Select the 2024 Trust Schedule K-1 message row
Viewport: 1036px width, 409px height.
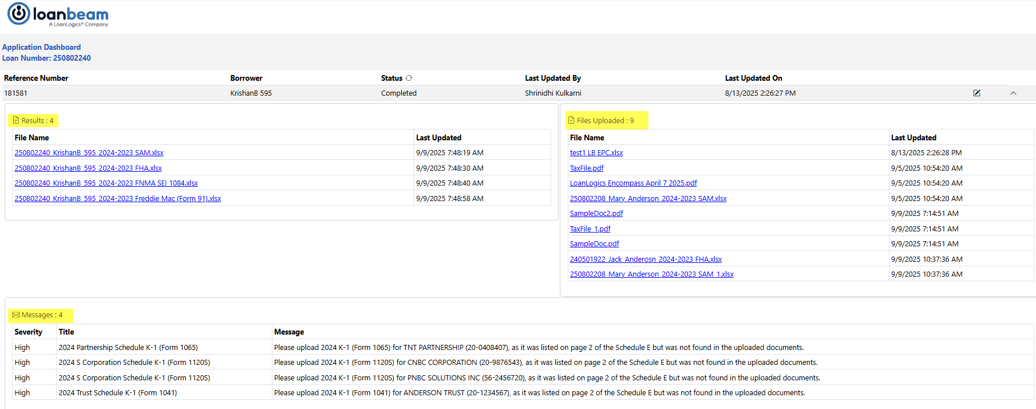(117, 393)
